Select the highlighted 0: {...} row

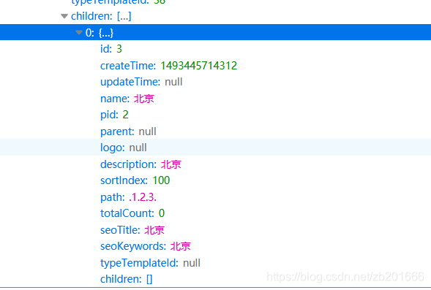215,32
